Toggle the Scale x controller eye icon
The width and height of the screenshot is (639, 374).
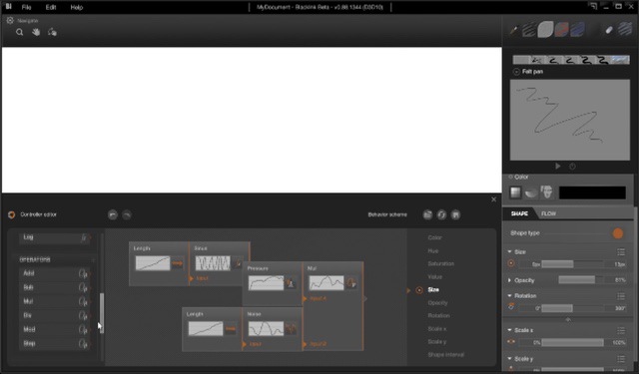[x=511, y=342]
